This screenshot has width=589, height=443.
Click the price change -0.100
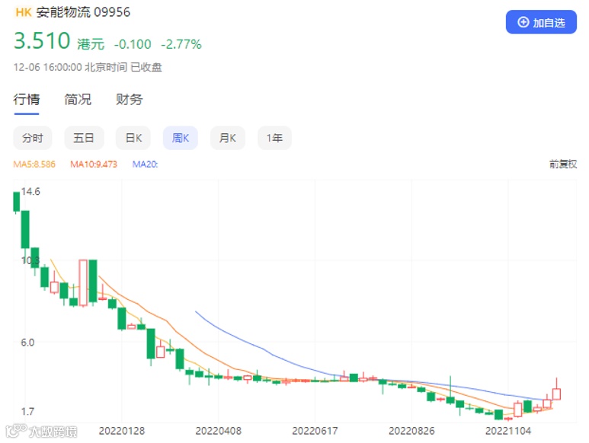point(133,44)
